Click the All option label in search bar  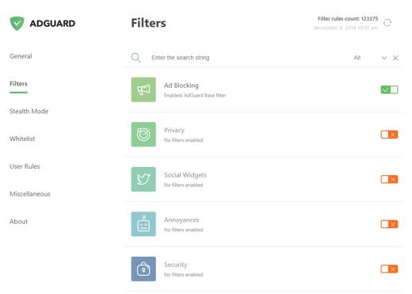357,58
